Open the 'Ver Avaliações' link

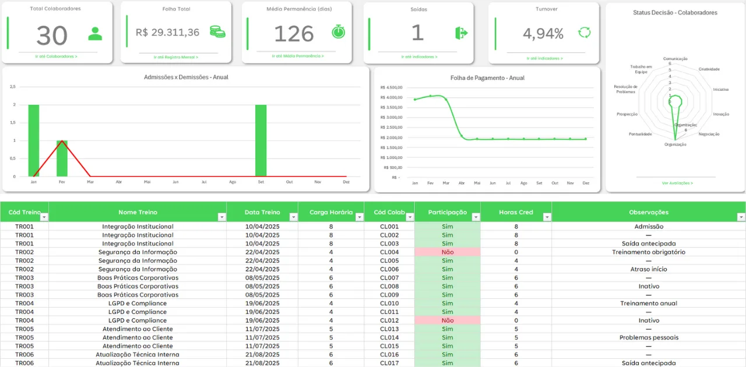tap(677, 183)
